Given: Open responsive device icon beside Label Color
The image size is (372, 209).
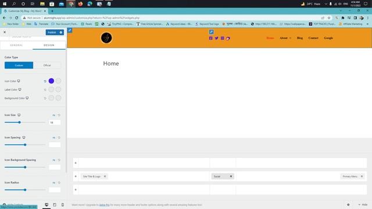Looking at the screenshot, I should pos(20,89).
